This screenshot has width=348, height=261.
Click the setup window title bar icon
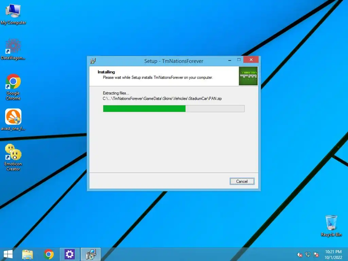tap(93, 61)
